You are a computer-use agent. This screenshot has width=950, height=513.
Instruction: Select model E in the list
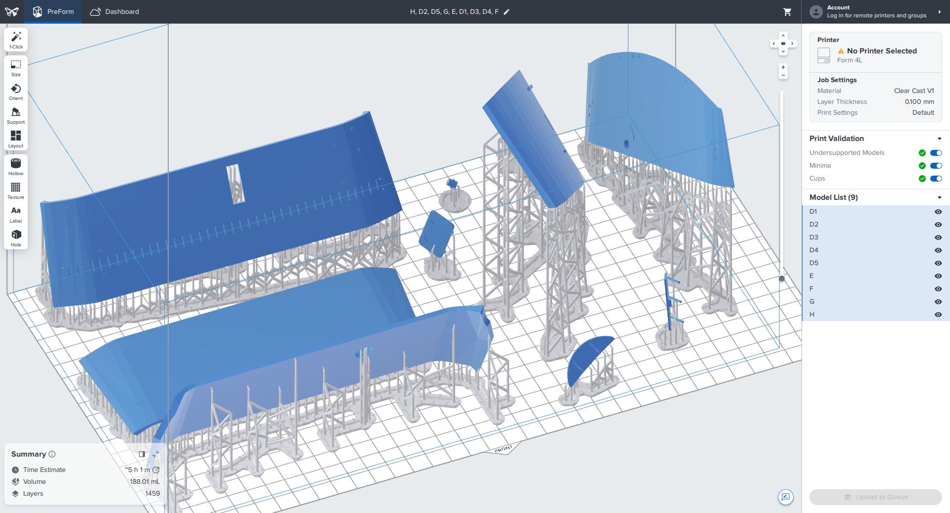tap(876, 276)
